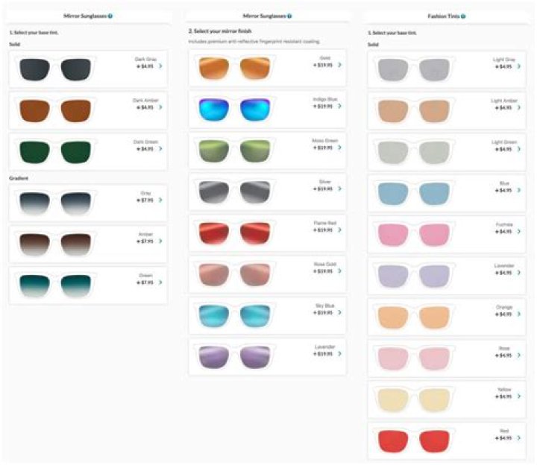Choose the Orange fashion tint label
The image size is (537, 465).
pyautogui.click(x=504, y=307)
